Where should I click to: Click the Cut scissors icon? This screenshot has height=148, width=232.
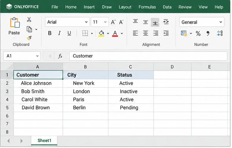coord(29,19)
